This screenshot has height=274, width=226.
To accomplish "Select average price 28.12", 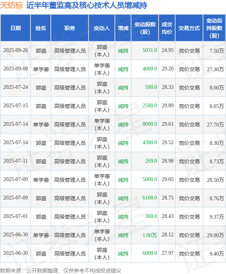I will click(168, 235).
